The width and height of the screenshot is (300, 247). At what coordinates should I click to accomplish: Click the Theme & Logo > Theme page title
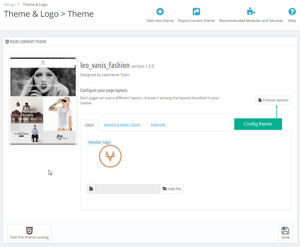(x=49, y=14)
